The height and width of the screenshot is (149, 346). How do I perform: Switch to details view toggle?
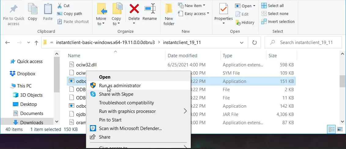coord(331,129)
